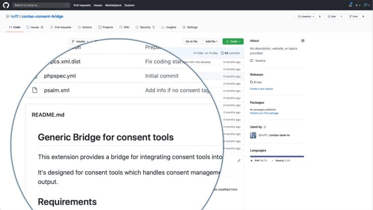This screenshot has height=210, width=373.
Task: Open the notifications bell
Action: click(351, 5)
